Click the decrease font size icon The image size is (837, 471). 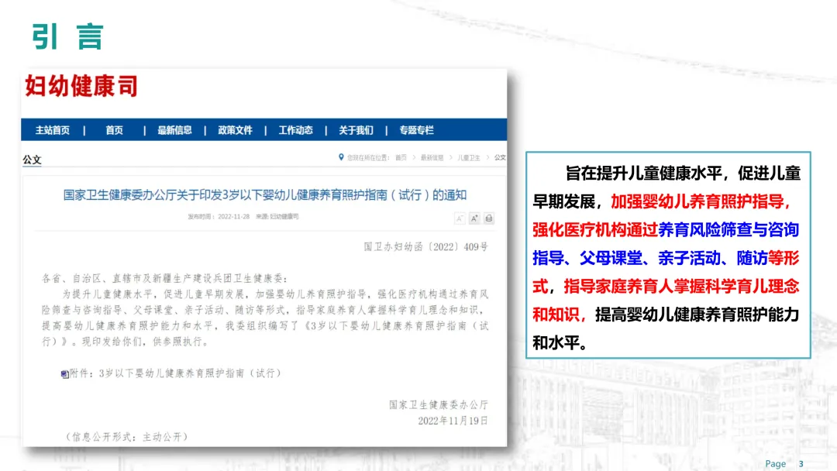click(x=460, y=218)
